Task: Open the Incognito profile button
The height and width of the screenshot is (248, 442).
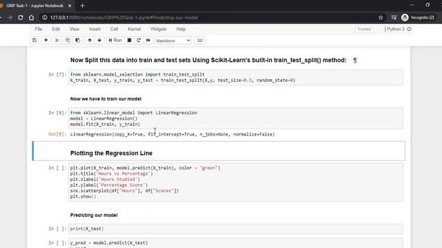Action: (418, 17)
